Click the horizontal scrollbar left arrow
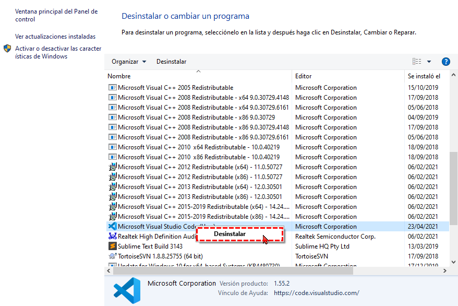The height and width of the screenshot is (306, 458). (x=109, y=271)
